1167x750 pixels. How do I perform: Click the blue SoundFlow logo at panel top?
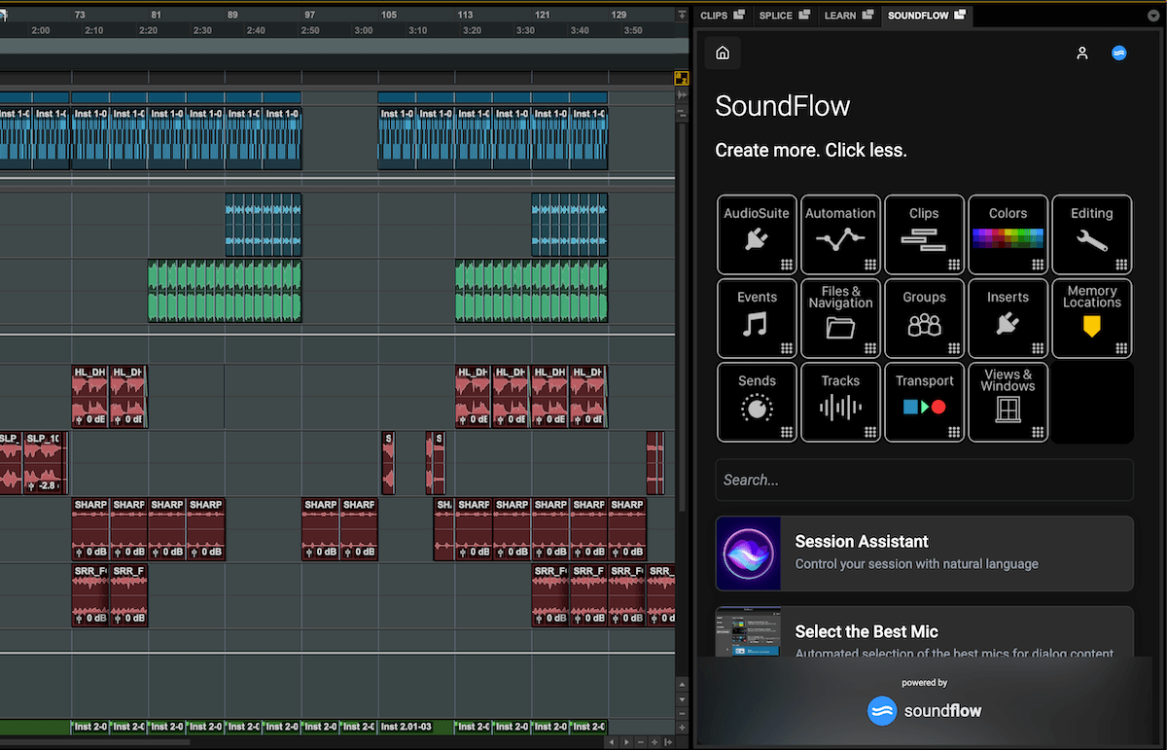[x=1118, y=54]
